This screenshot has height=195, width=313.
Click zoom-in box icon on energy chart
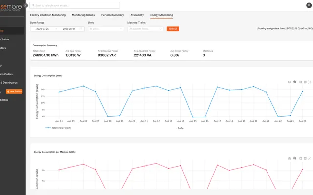(301, 82)
